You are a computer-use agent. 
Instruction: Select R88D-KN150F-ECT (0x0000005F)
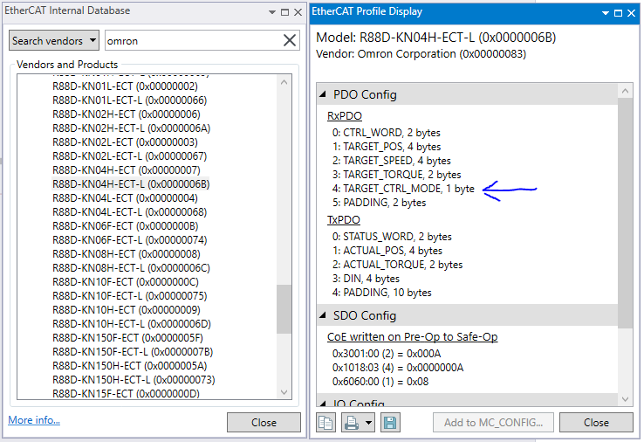click(x=127, y=338)
